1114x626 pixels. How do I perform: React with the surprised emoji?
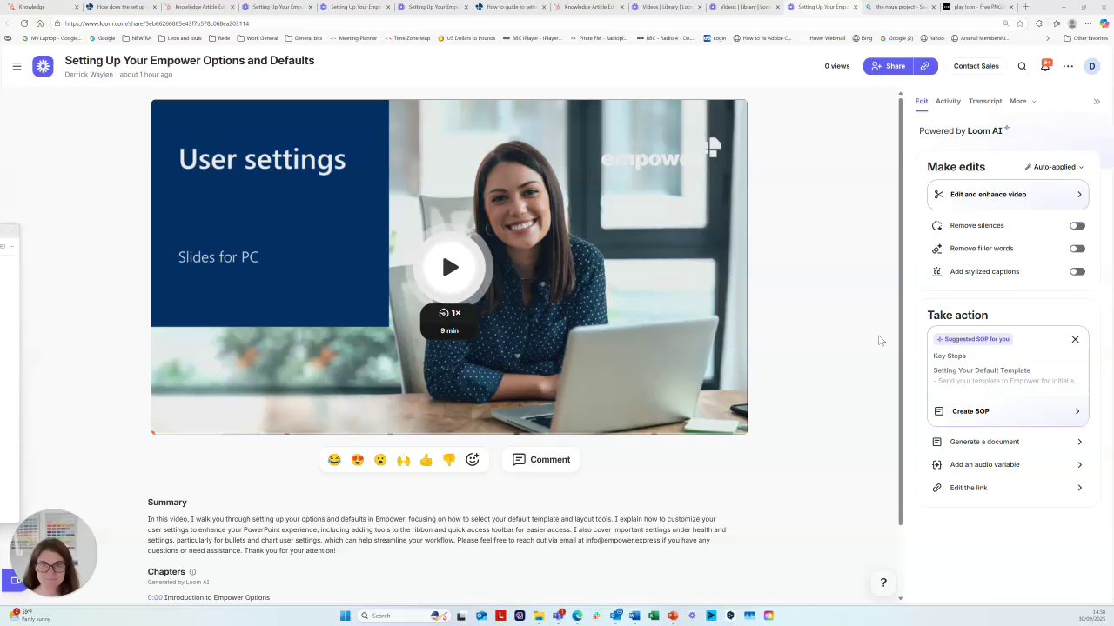click(380, 460)
